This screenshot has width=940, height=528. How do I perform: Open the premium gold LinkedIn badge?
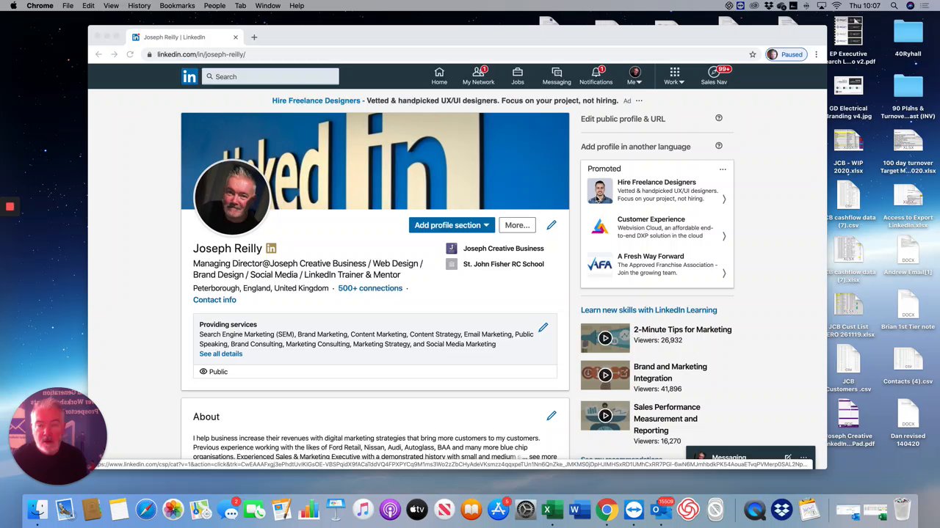pyautogui.click(x=271, y=249)
